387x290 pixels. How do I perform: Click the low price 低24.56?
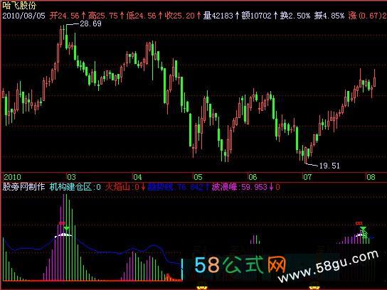[x=141, y=16]
